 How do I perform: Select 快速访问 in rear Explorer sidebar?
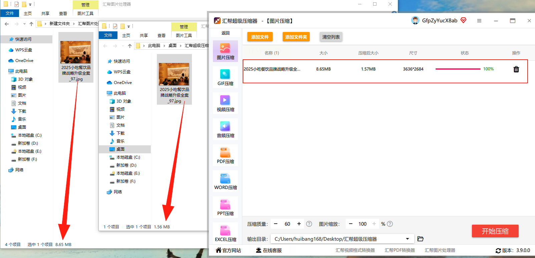(x=26, y=39)
